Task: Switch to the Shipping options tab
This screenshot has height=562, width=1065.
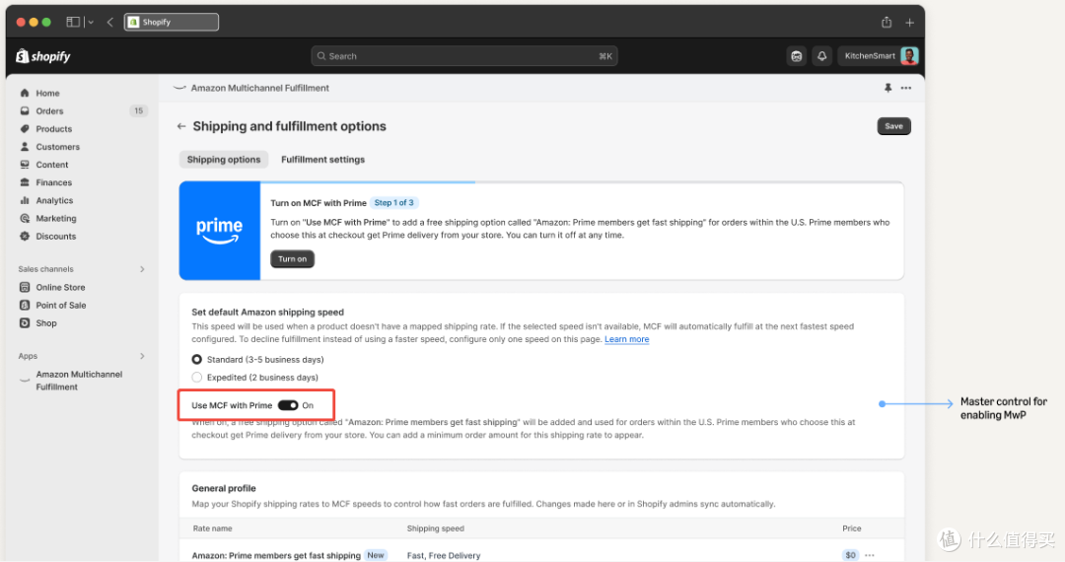Action: [224, 160]
